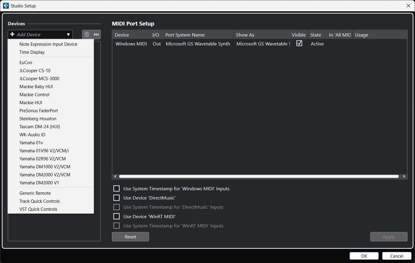Choose Generic Remote in the menu
Viewport: 415px width, 263px height.
click(34, 193)
